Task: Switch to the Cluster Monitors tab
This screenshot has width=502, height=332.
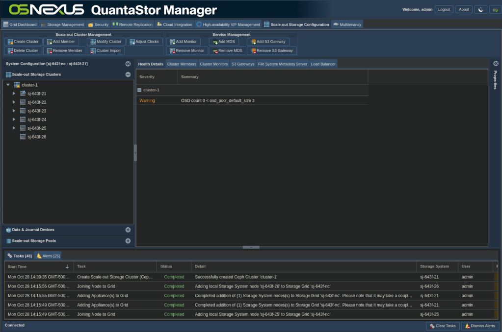Action: 213,64
